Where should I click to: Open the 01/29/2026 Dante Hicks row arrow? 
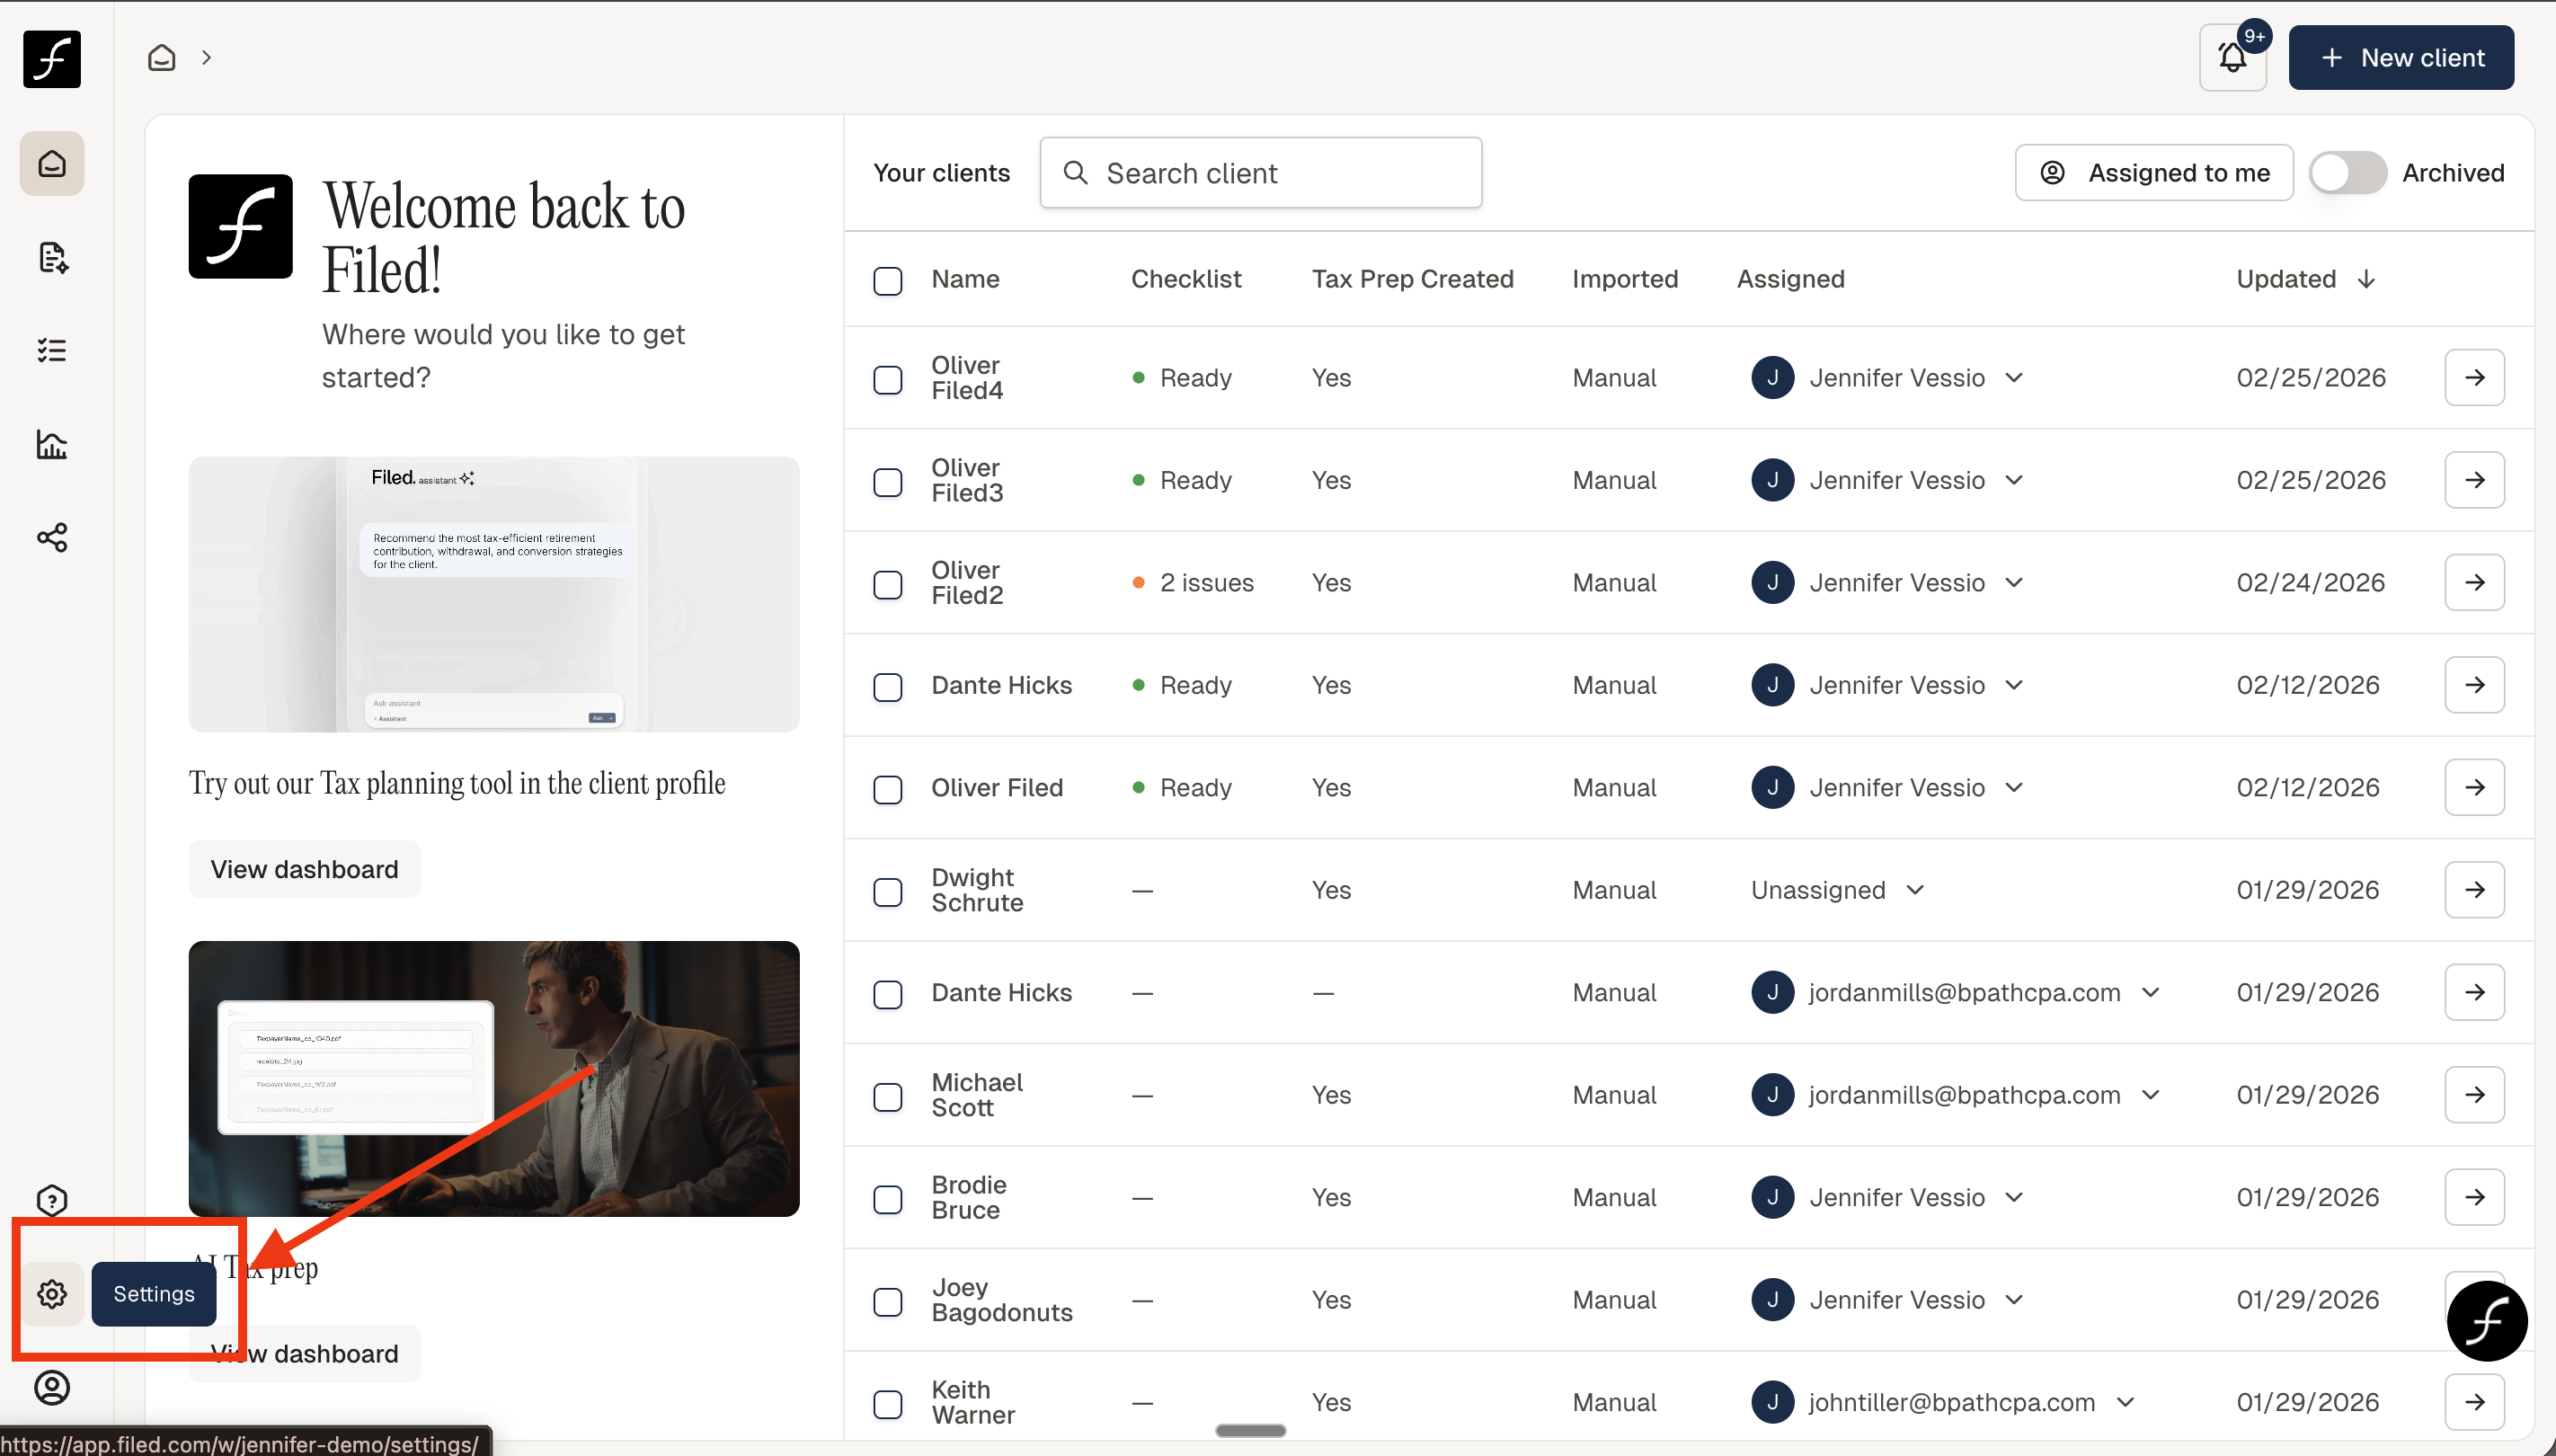pos(2474,993)
